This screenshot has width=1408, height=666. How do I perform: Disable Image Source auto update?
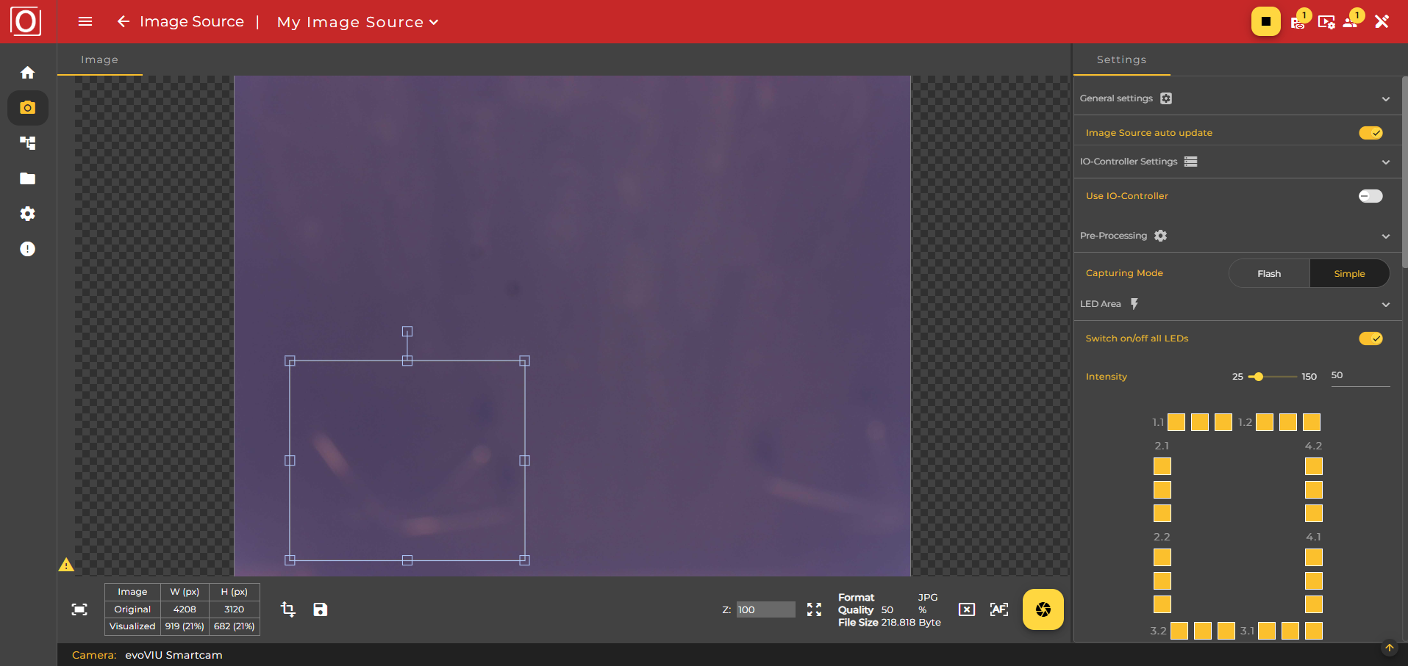tap(1370, 132)
